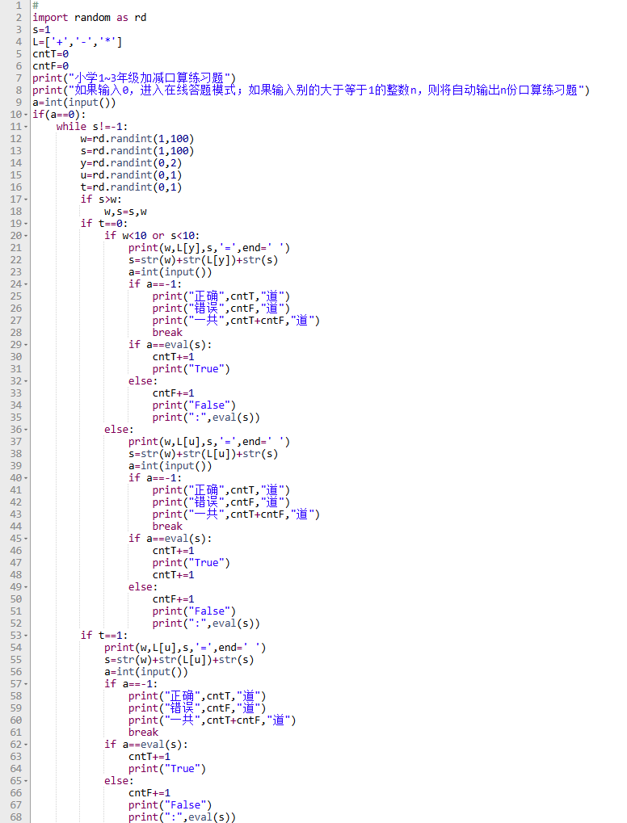Collapse the fold arrow at line 10
The width and height of the screenshot is (627, 823).
point(26,115)
